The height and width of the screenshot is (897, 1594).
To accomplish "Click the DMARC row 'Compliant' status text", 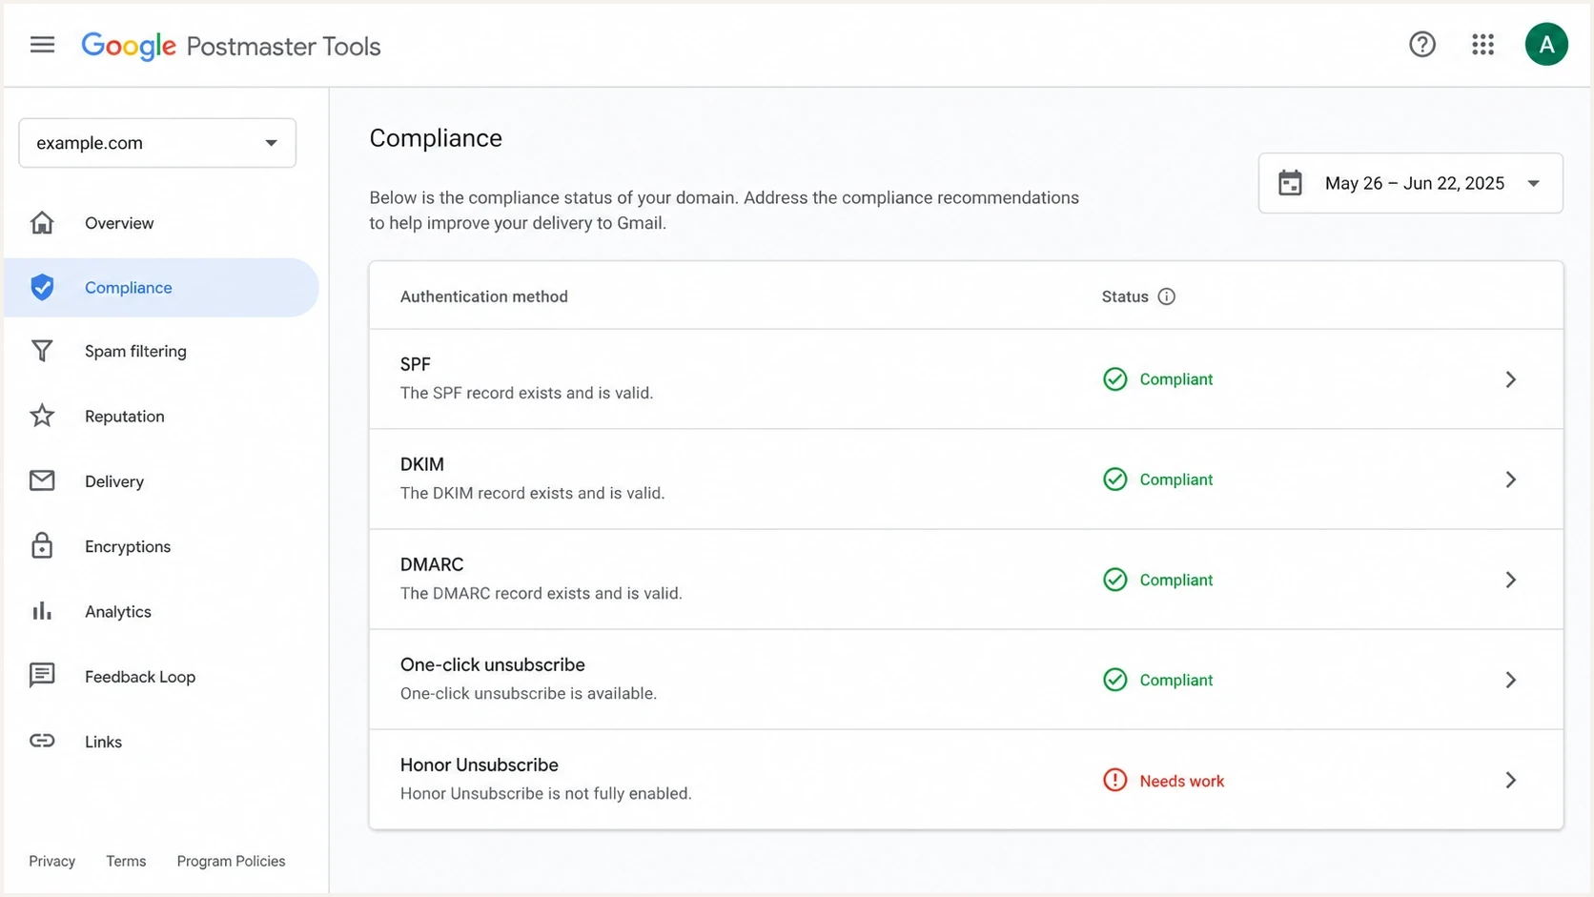I will click(1176, 580).
